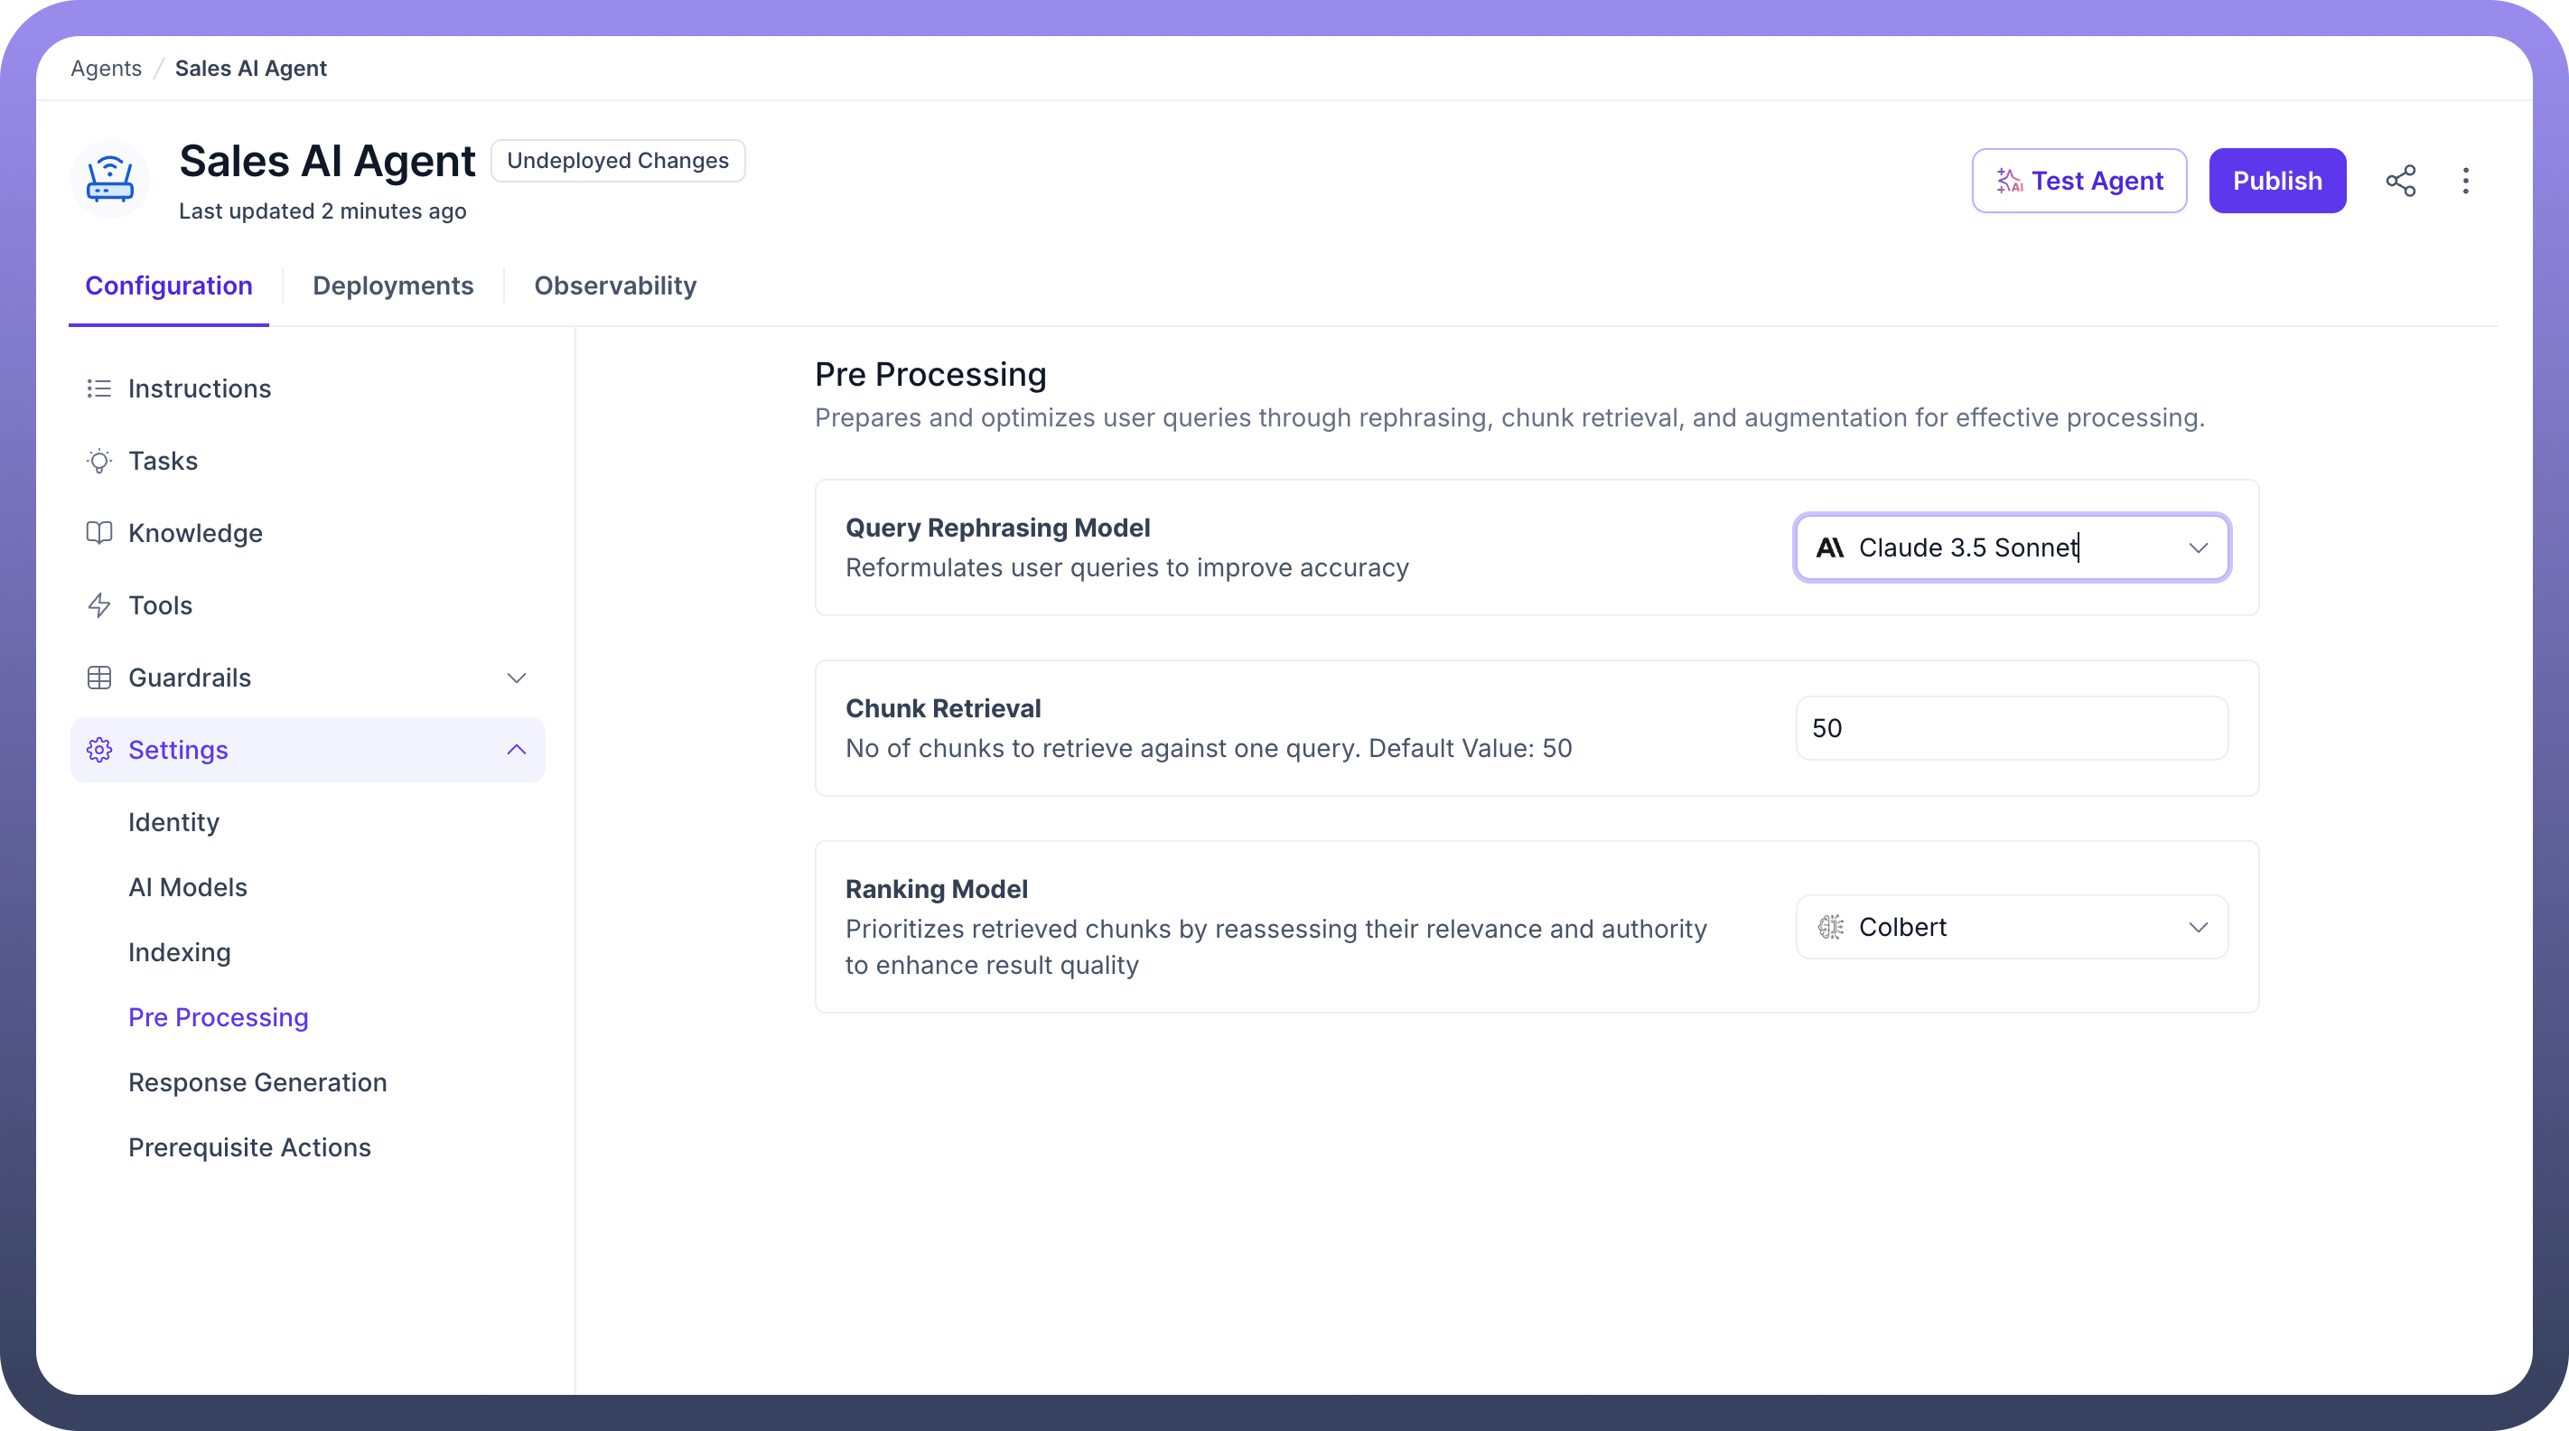The height and width of the screenshot is (1431, 2569).
Task: Click the Knowledge book icon
Action: [98, 532]
